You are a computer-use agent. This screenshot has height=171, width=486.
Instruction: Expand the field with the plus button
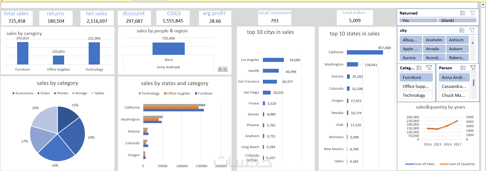[x=220, y=69]
